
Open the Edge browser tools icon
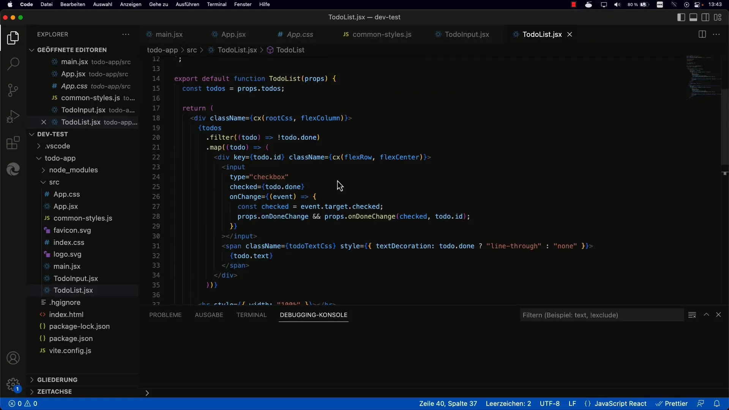(x=13, y=169)
